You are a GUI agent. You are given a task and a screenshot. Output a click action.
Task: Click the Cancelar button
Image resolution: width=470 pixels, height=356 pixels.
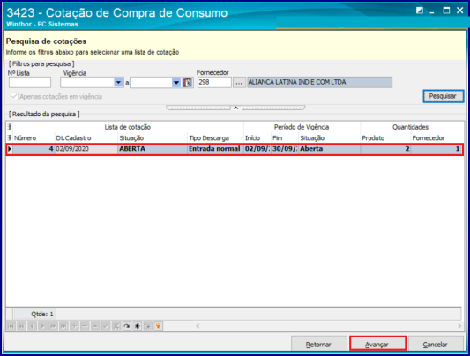pos(435,345)
